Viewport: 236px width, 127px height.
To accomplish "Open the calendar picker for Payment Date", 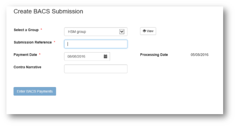I will click(x=105, y=56).
